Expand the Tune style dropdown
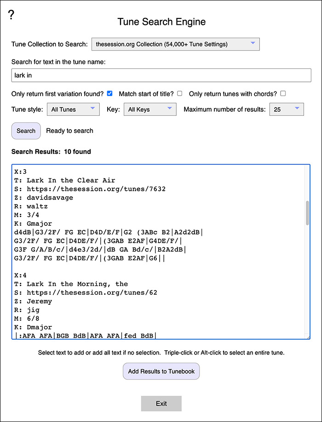The height and width of the screenshot is (422, 322). click(x=73, y=109)
